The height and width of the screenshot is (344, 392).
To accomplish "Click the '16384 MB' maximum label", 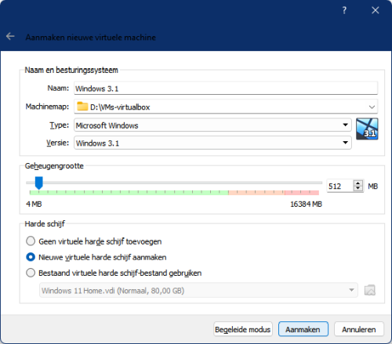I will pyautogui.click(x=306, y=204).
